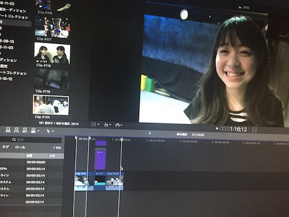This screenshot has height=217, width=289.
Task: Click the overwrite clip edit icon
Action: click(33, 130)
